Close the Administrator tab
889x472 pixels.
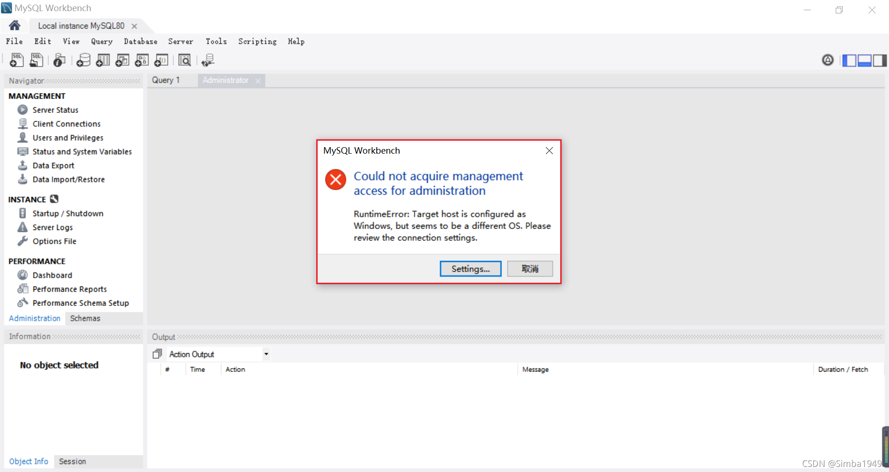tap(258, 81)
